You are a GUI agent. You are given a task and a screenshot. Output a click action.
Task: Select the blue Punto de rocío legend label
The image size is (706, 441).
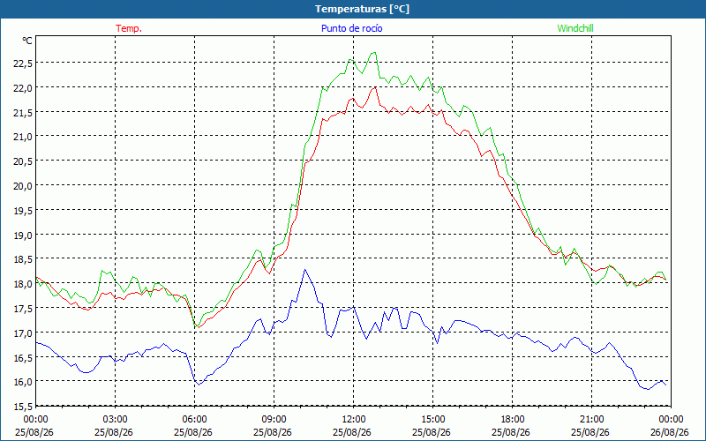pyautogui.click(x=351, y=28)
